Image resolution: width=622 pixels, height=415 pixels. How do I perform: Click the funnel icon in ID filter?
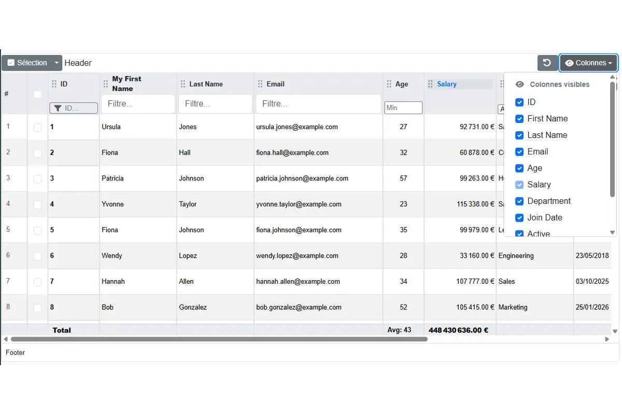point(58,108)
